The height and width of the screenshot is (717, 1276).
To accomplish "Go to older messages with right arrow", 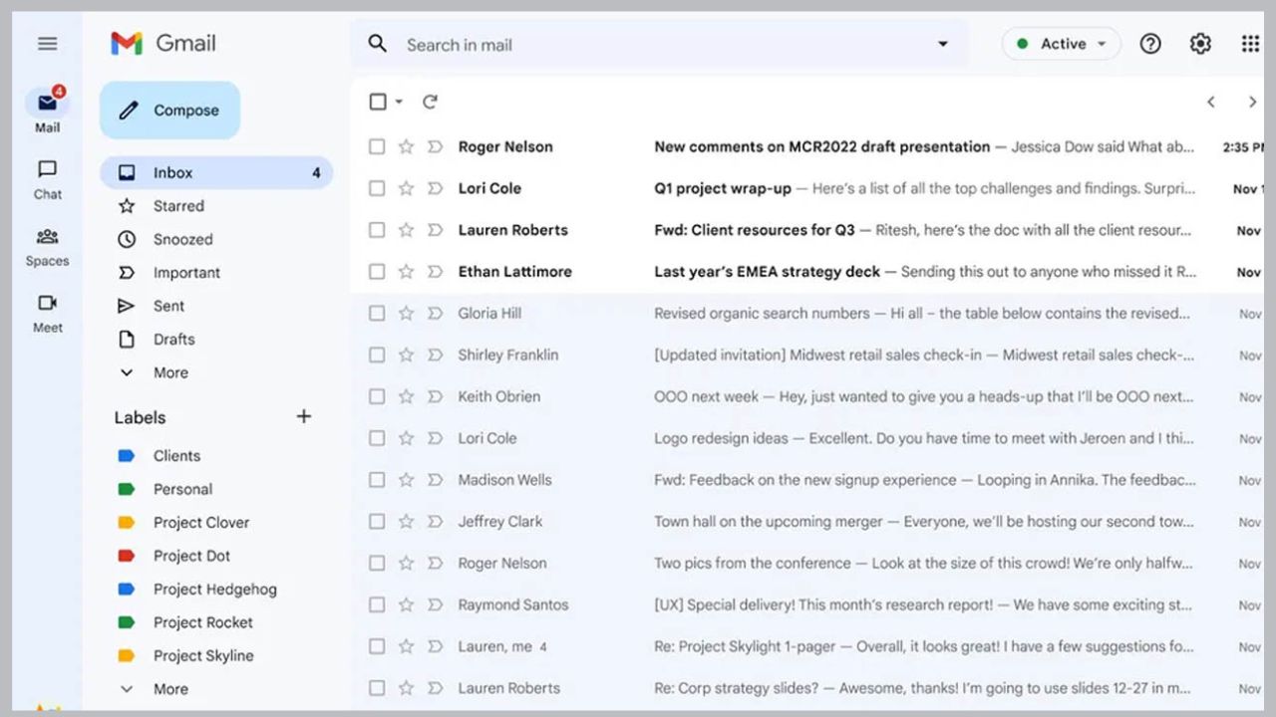I will tap(1252, 102).
